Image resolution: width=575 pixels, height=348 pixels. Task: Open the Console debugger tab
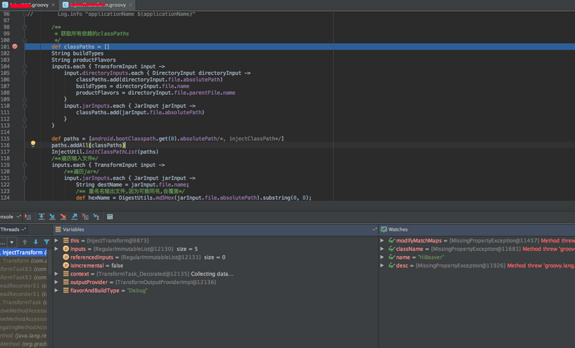(9, 216)
